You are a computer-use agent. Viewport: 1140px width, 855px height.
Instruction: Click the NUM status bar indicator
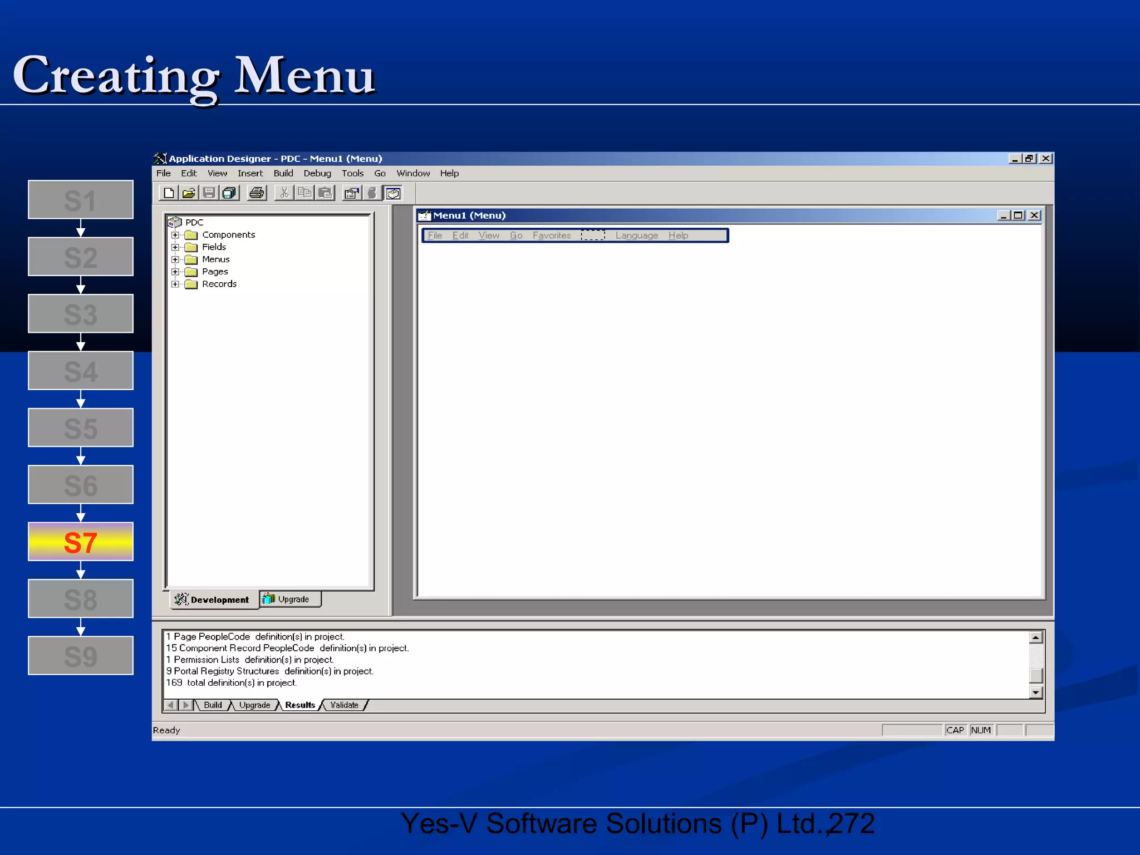coord(981,730)
